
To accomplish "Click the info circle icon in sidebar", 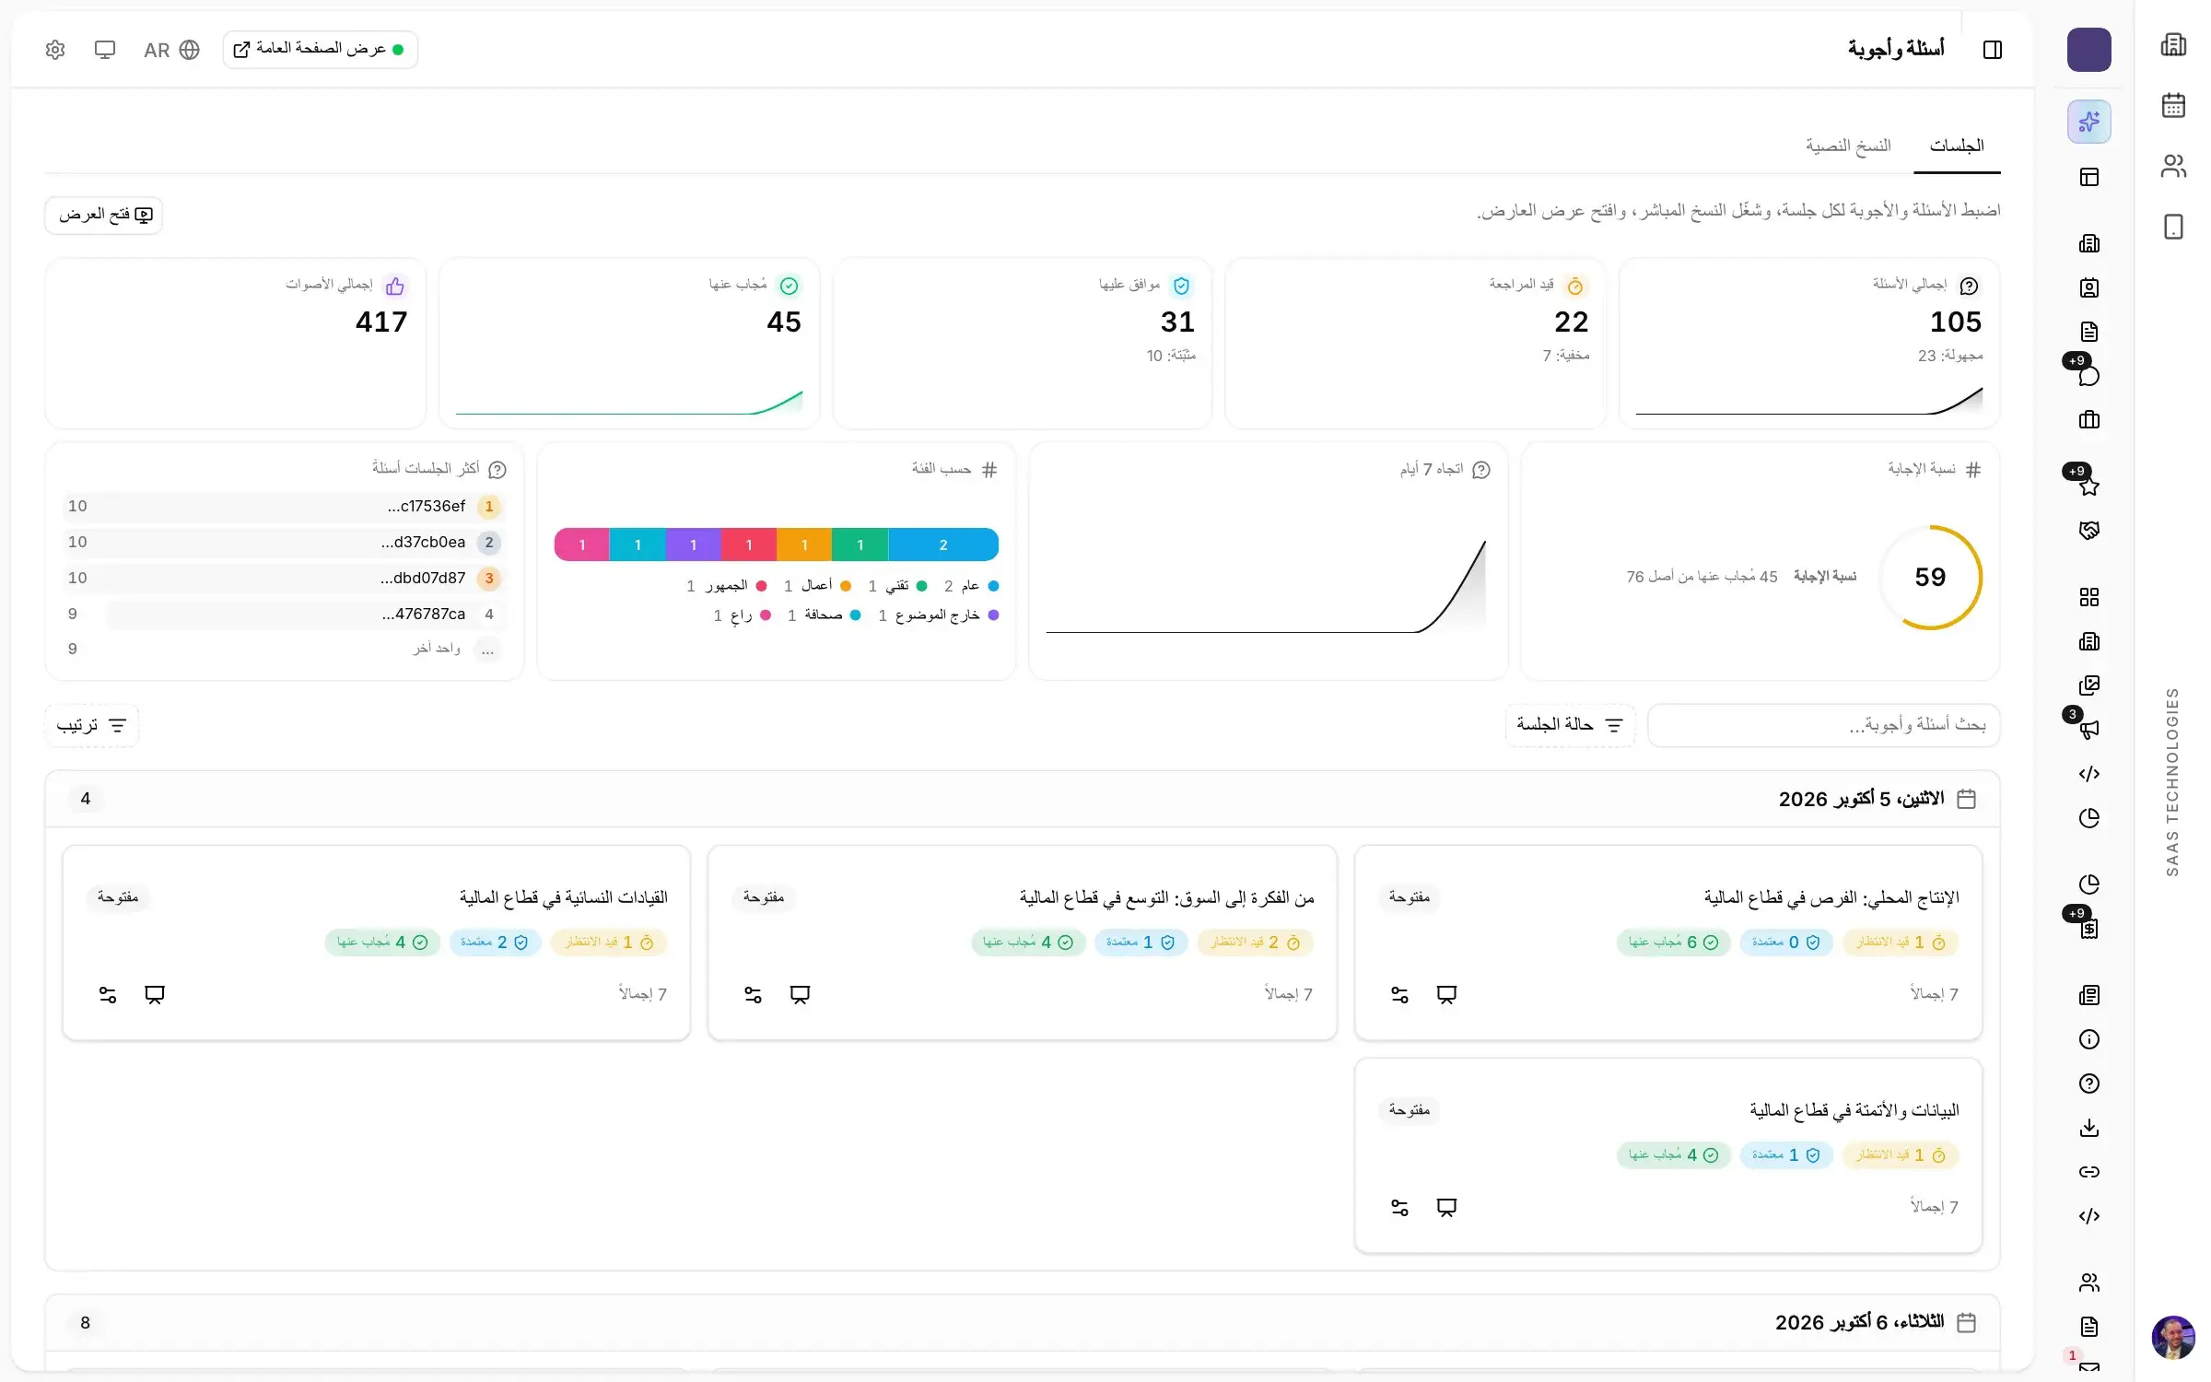I will point(2088,1039).
